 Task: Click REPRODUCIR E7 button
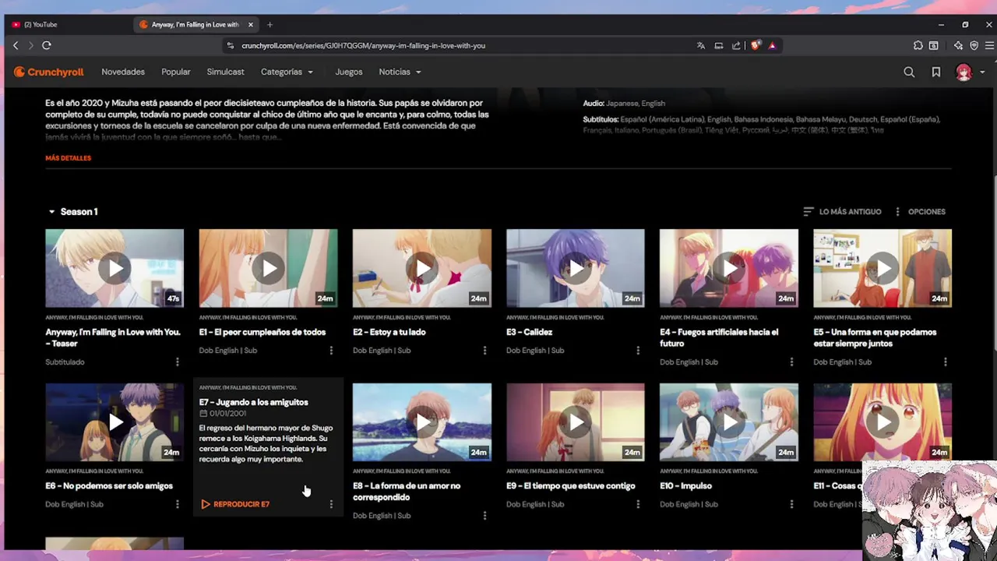tap(235, 504)
